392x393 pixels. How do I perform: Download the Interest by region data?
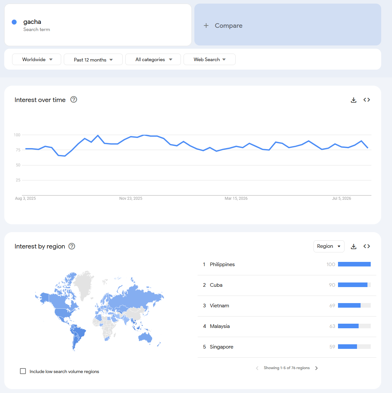click(353, 247)
